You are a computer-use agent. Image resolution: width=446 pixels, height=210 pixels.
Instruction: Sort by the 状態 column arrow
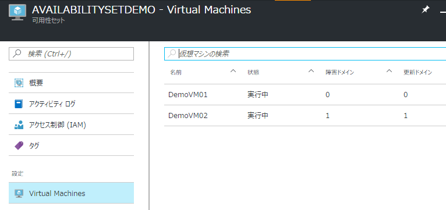click(x=311, y=71)
